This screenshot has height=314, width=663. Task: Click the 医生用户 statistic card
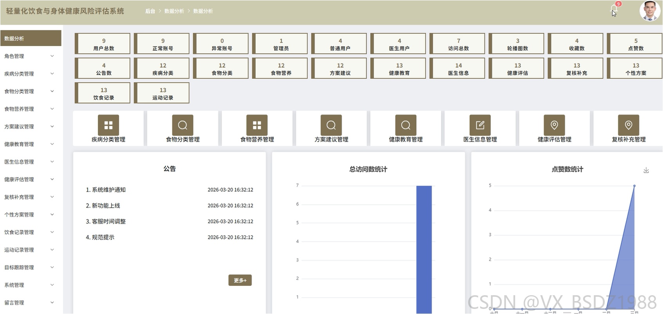[398, 43]
